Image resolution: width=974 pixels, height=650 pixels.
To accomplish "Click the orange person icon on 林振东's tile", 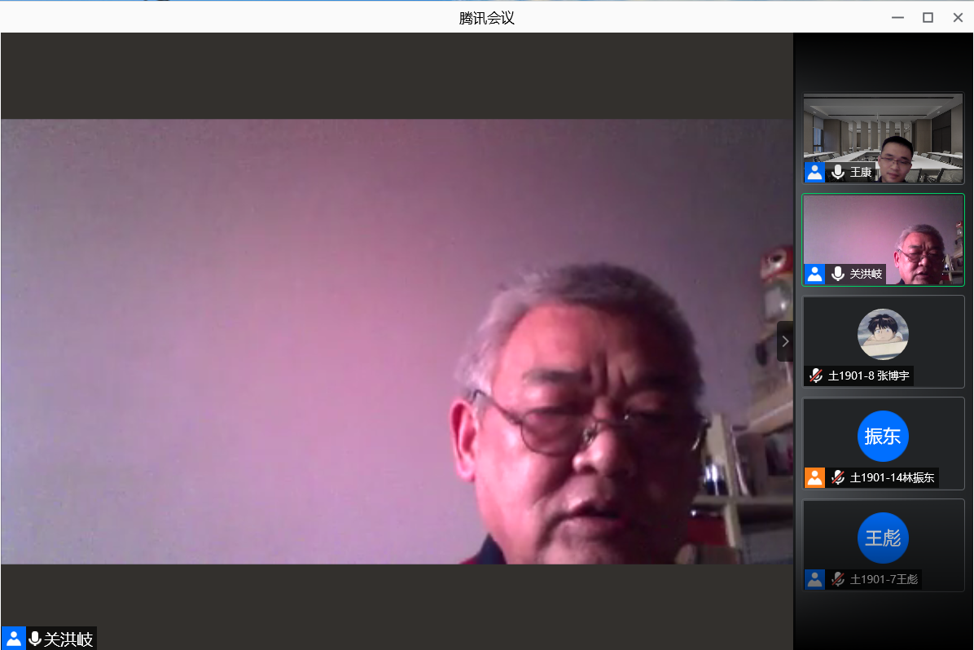I will [814, 477].
